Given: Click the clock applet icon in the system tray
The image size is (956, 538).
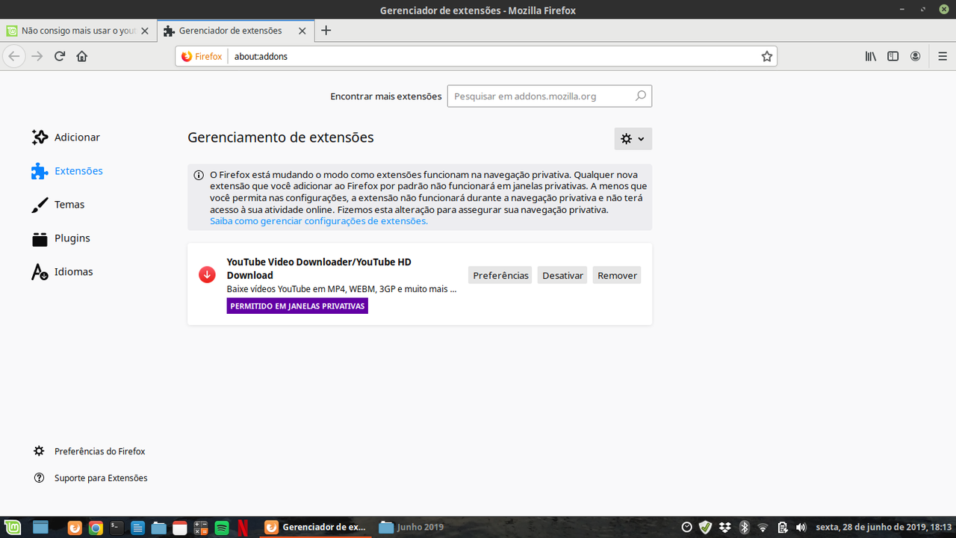Looking at the screenshot, I should 686,528.
